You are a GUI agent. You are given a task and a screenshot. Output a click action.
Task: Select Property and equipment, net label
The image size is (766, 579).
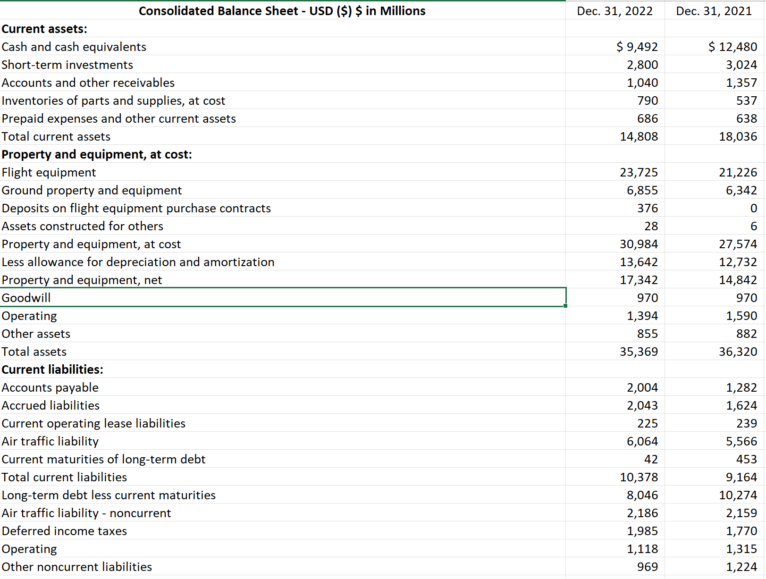(x=82, y=280)
